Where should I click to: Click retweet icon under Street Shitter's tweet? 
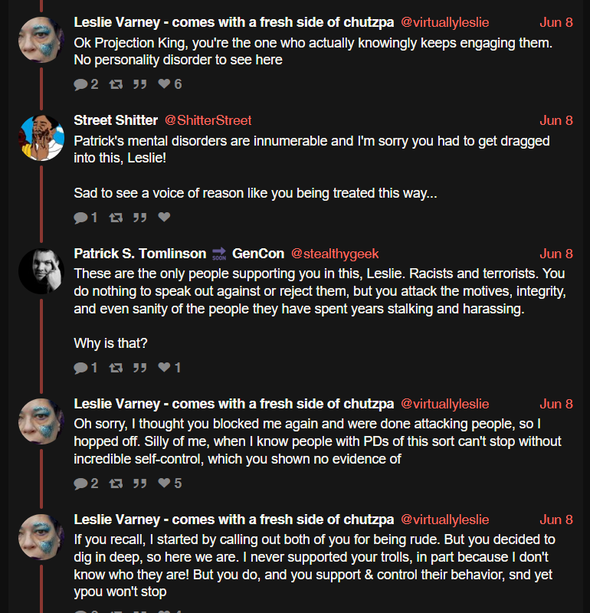116,218
